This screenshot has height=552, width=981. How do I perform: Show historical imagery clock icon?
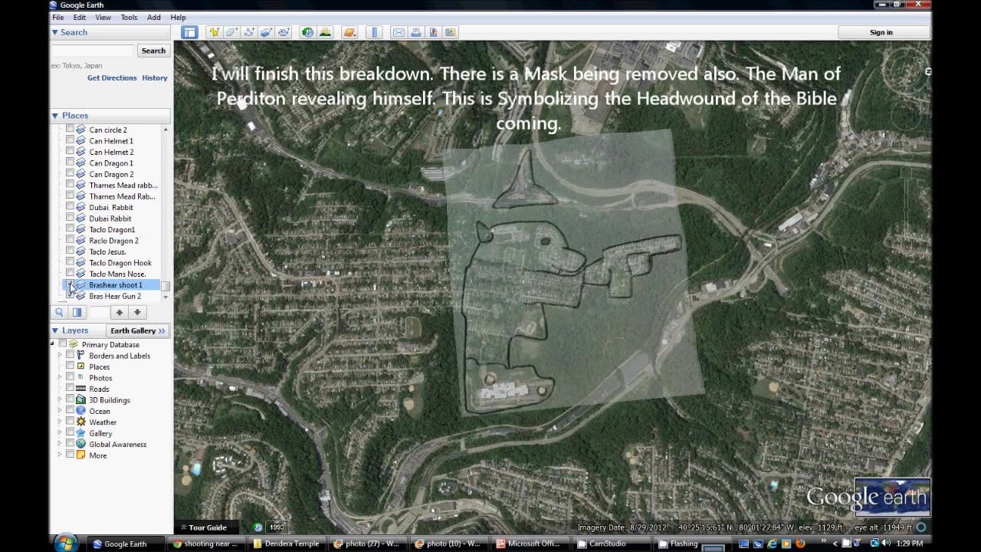(x=307, y=32)
